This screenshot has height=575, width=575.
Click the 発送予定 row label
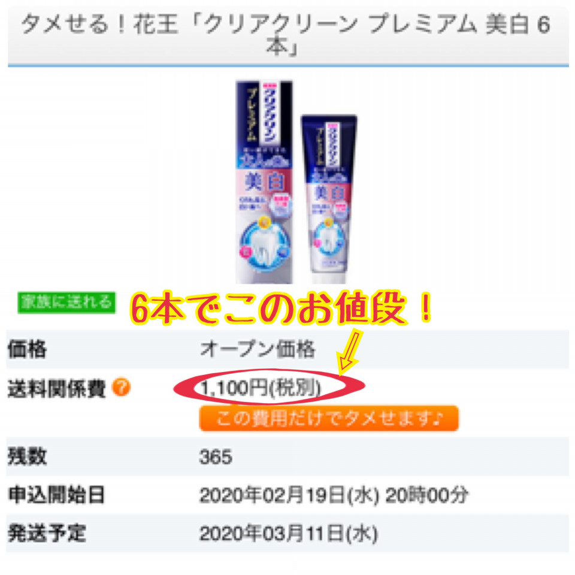[x=47, y=533]
